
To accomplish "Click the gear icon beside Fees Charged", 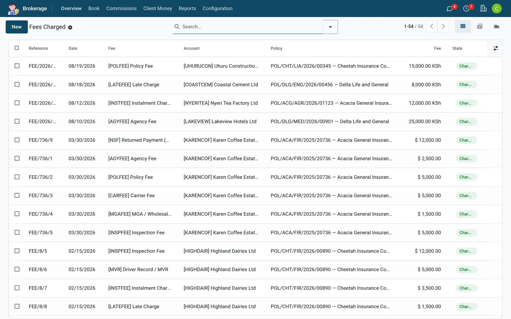I will click(70, 27).
